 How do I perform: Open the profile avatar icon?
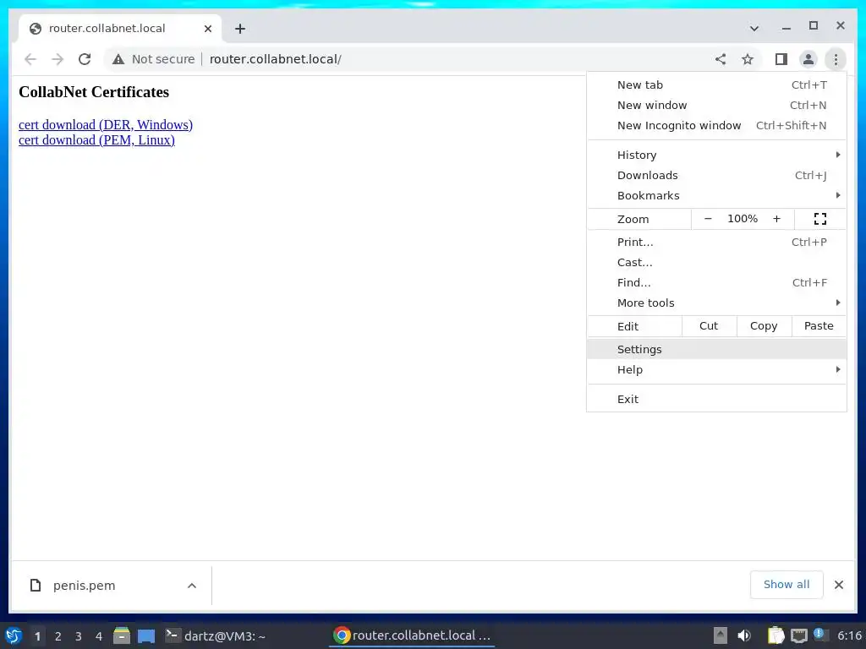click(x=808, y=59)
